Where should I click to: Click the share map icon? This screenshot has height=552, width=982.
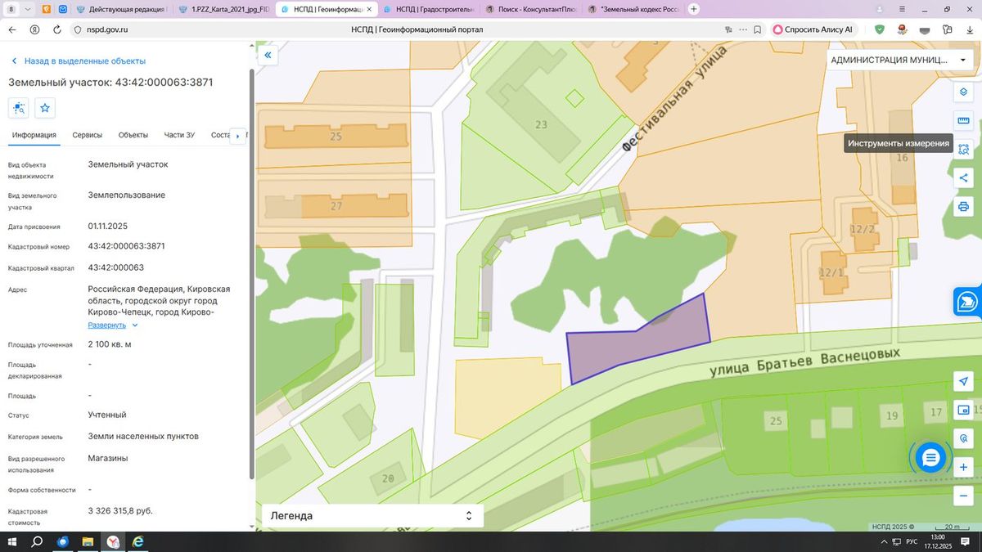(963, 177)
